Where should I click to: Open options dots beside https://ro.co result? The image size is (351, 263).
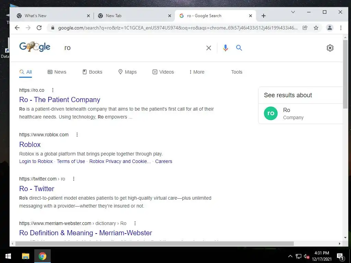click(x=52, y=90)
